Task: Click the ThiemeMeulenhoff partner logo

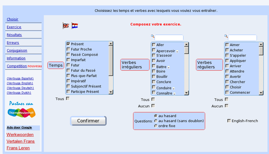Action: tap(21, 113)
